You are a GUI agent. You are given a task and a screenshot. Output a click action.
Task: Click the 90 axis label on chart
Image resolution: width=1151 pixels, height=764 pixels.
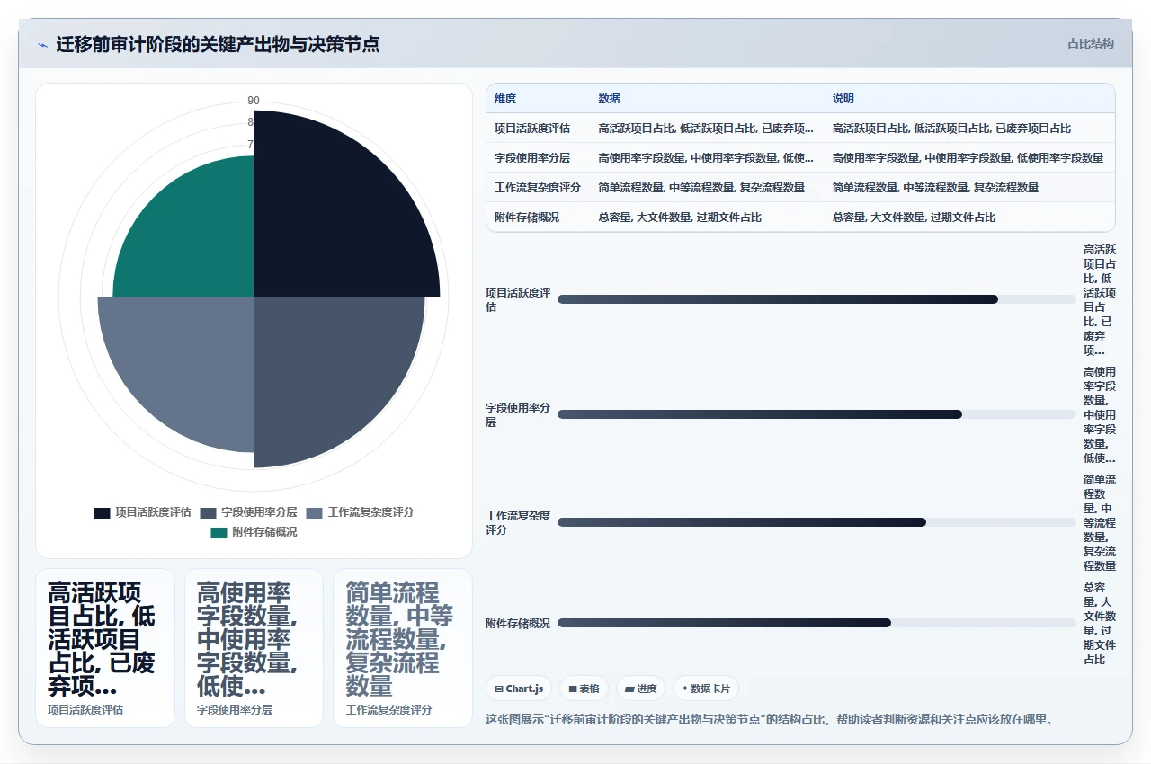coord(254,101)
